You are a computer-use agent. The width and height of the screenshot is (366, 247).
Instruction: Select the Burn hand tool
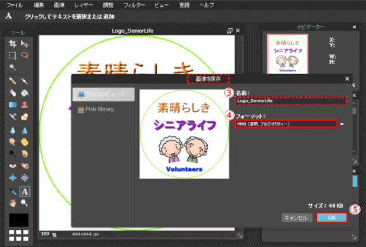pos(24,154)
